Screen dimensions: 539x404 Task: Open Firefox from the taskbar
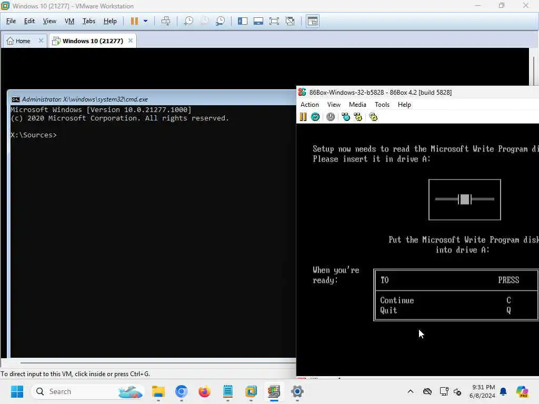click(x=205, y=391)
